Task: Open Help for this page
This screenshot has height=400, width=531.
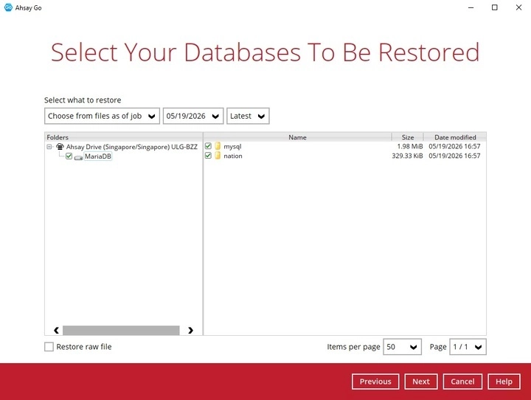Action: [x=504, y=382]
